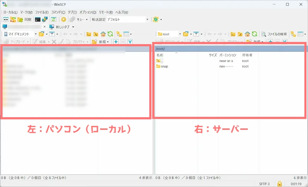Click the green globe update icon
Viewport: 308px width, 187px height.
[x=155, y=20]
